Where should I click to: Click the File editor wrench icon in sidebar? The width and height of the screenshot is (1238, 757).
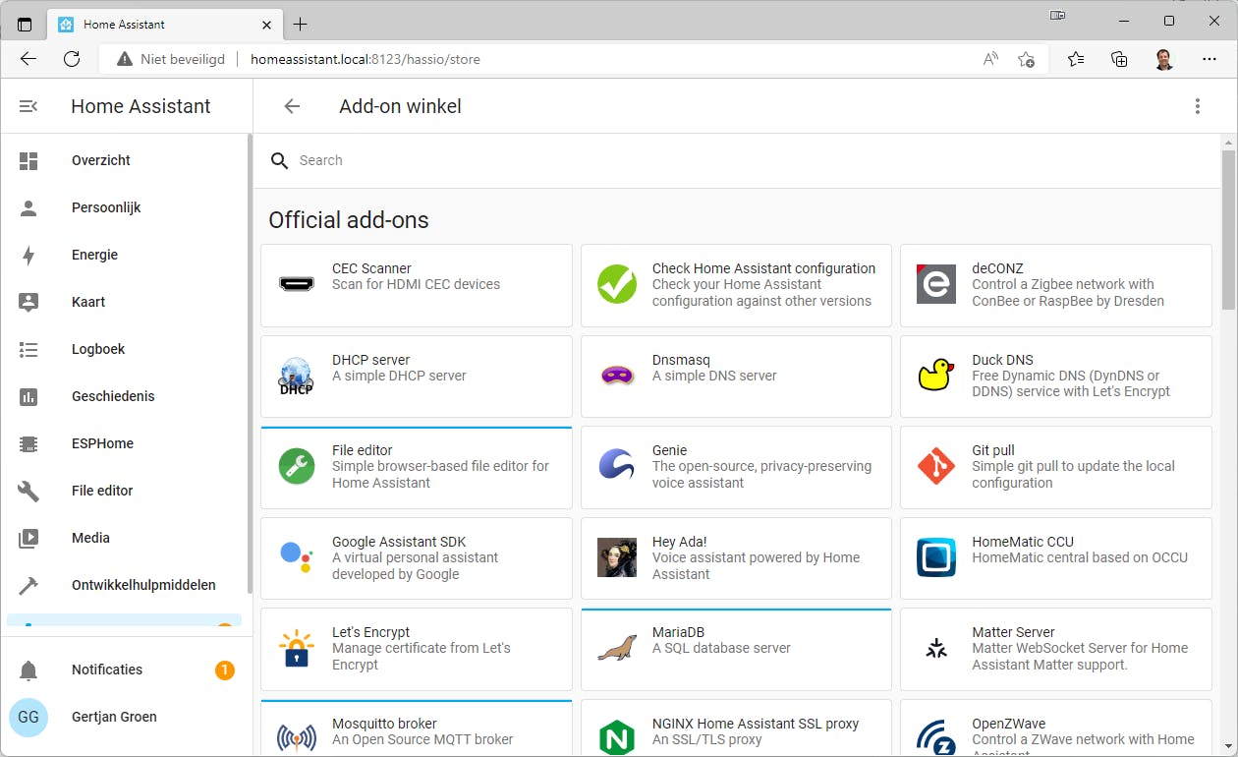(x=28, y=491)
